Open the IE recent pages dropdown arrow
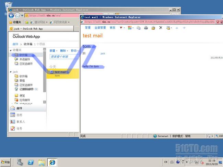This screenshot has width=223, height=167. 22,15
